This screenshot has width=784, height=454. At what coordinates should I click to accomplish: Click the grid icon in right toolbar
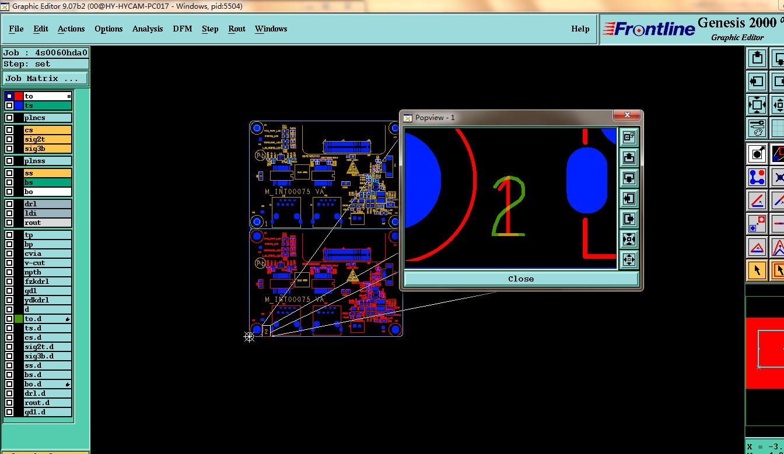[x=778, y=128]
